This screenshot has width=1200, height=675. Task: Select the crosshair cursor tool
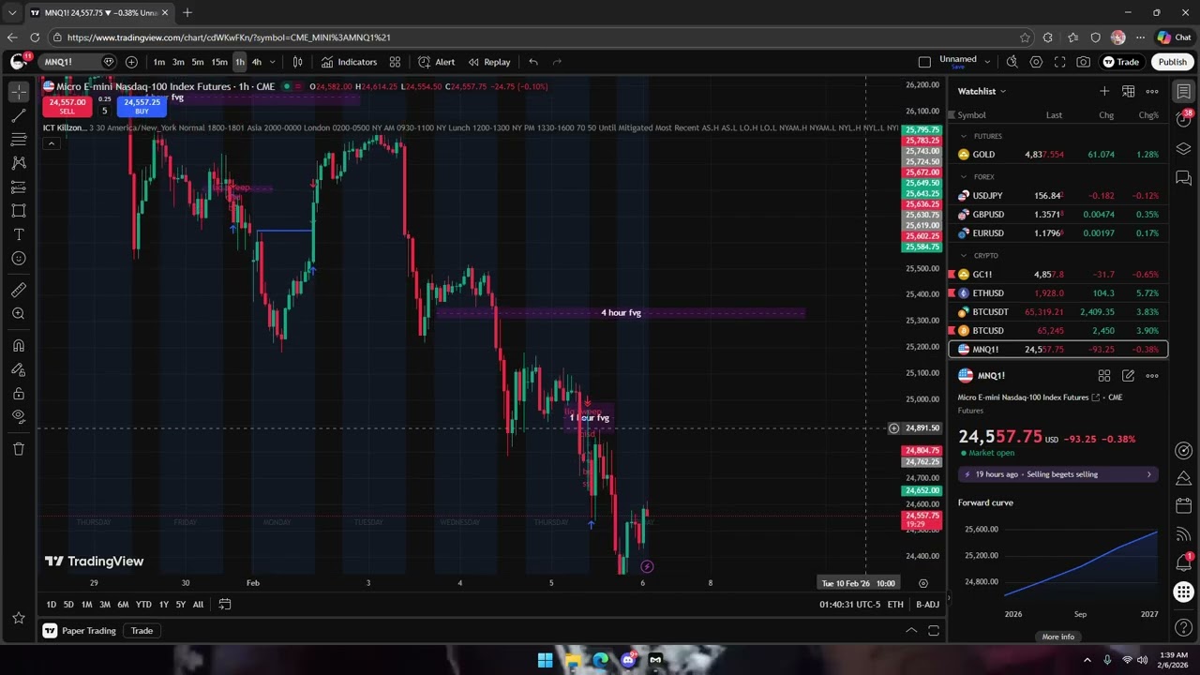pyautogui.click(x=19, y=92)
